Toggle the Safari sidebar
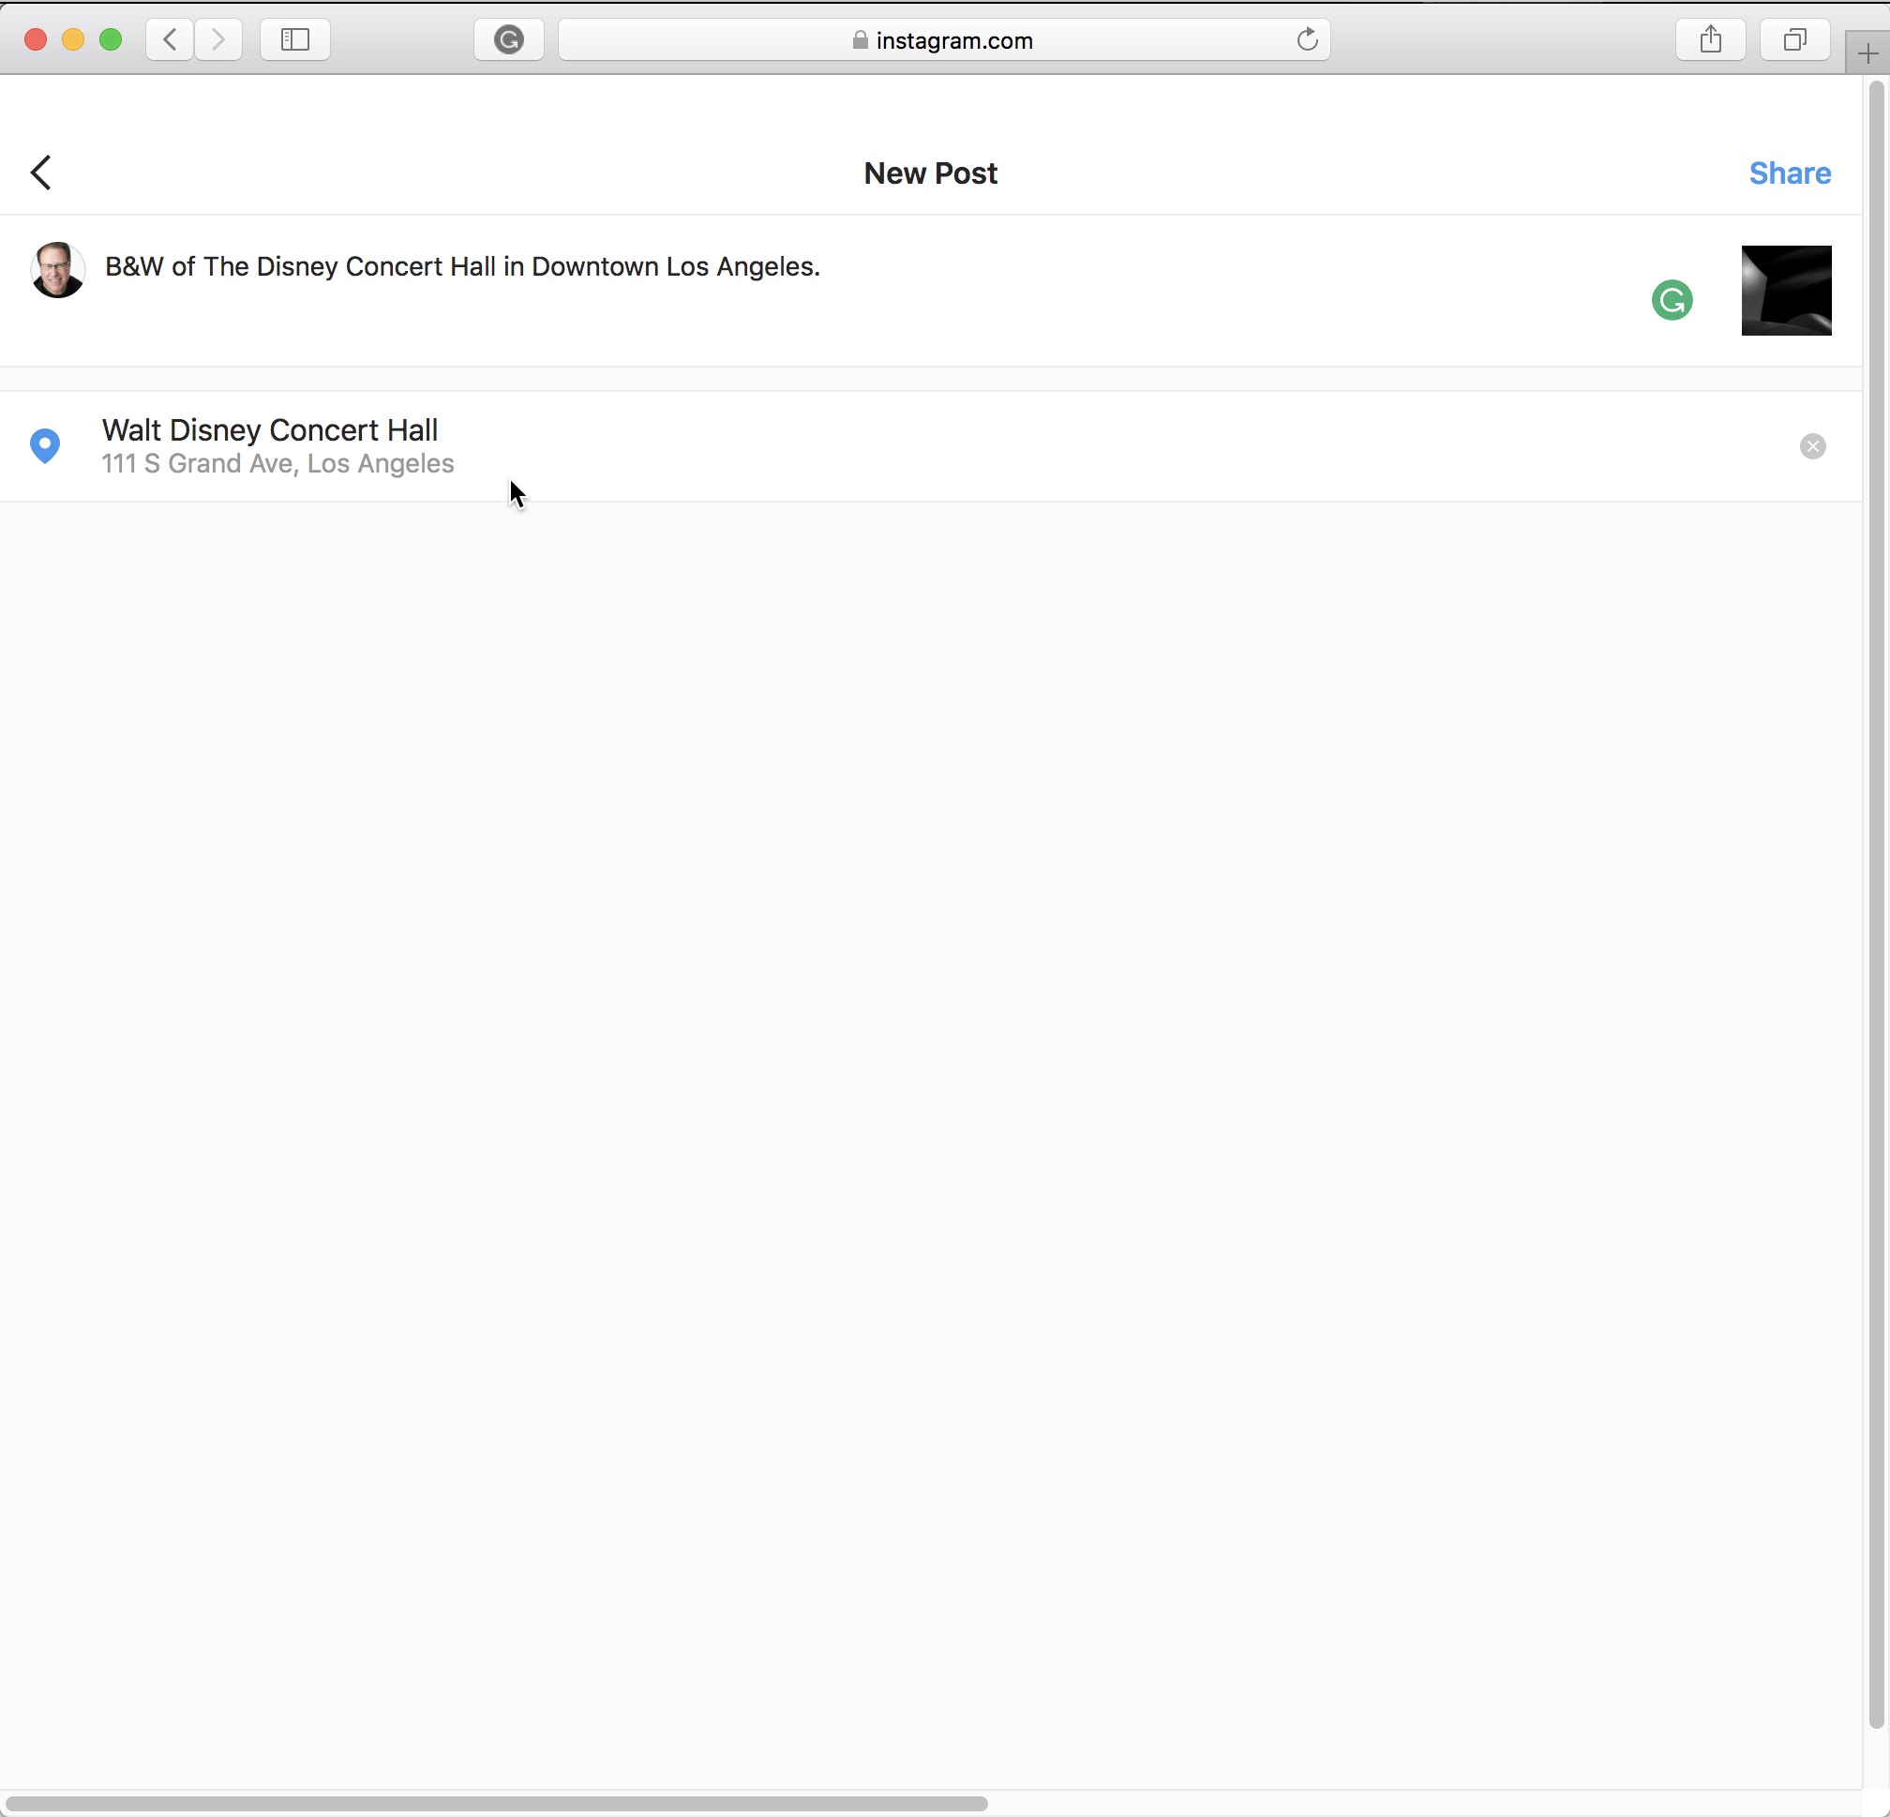 click(295, 39)
